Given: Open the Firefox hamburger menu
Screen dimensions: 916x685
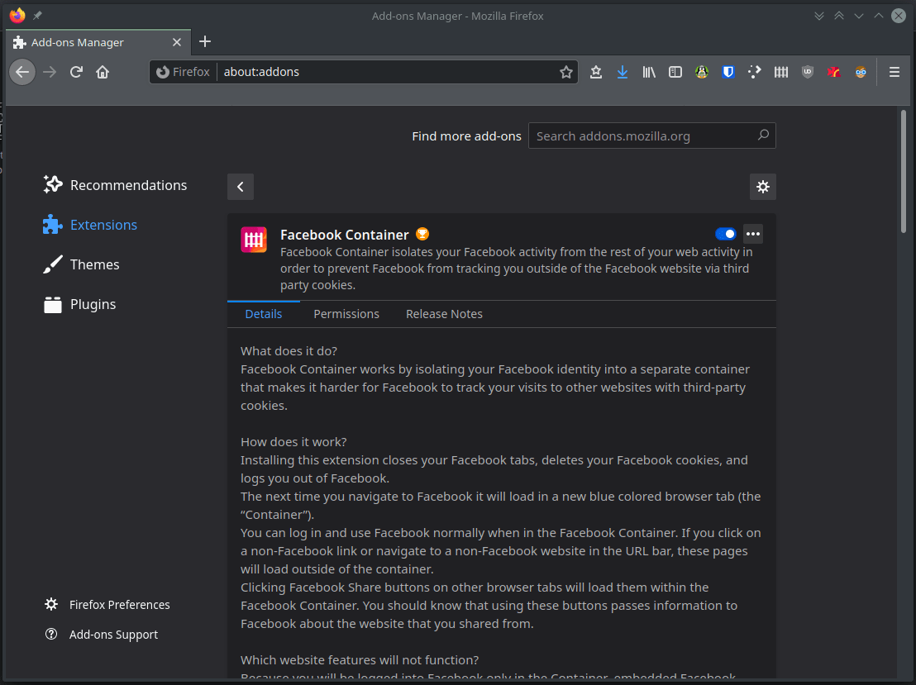Looking at the screenshot, I should [894, 73].
